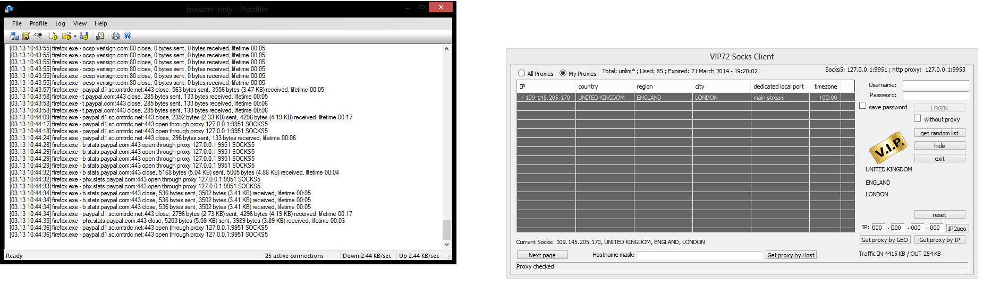Click 'Proxy checked' status text
Viewport: 983px width, 286px height.
(x=535, y=266)
